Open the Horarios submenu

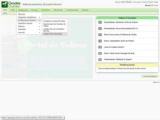tap(29, 32)
